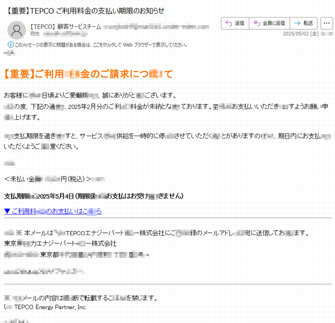Click the date 2025/05/02 (金)
This screenshot has width=335, height=323.
click(301, 33)
